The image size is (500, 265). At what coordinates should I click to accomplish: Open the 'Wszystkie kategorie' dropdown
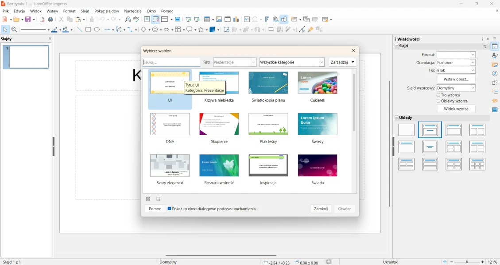pos(292,63)
